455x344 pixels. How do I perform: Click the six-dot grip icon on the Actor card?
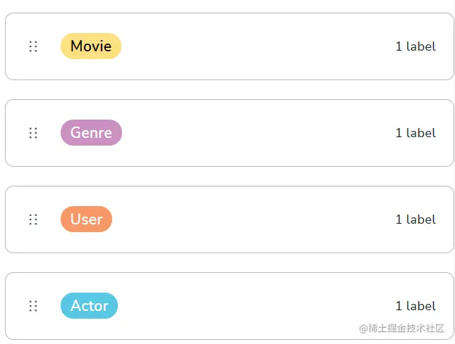point(33,306)
